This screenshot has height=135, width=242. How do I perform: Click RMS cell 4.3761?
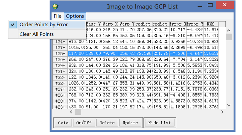[211, 107]
